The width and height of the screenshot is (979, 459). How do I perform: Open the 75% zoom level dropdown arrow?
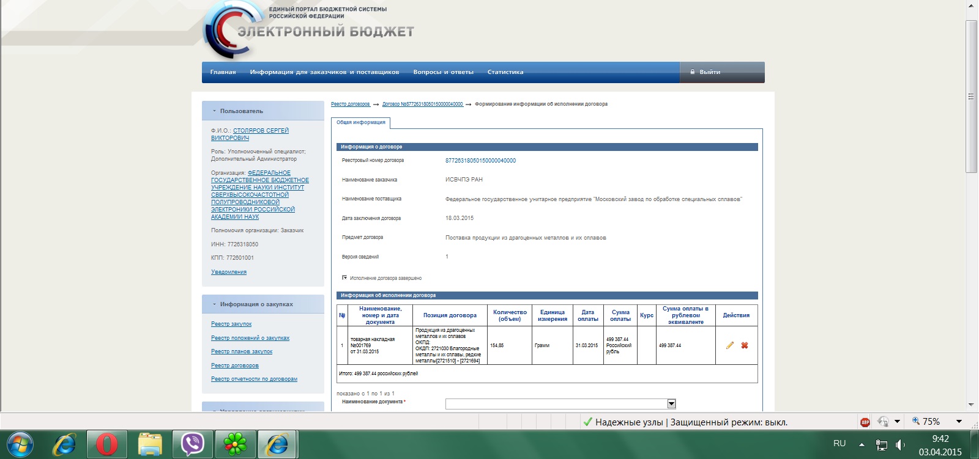point(959,421)
